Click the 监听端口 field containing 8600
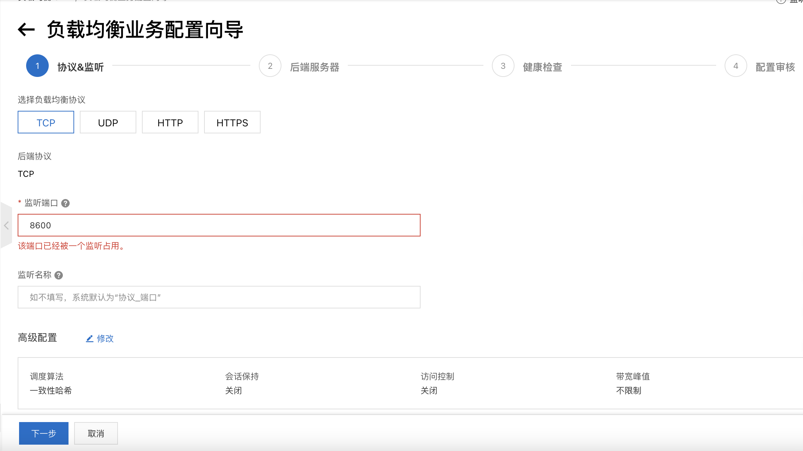The image size is (803, 451). 219,225
